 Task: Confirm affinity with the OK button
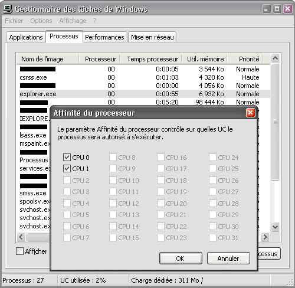[x=181, y=258]
